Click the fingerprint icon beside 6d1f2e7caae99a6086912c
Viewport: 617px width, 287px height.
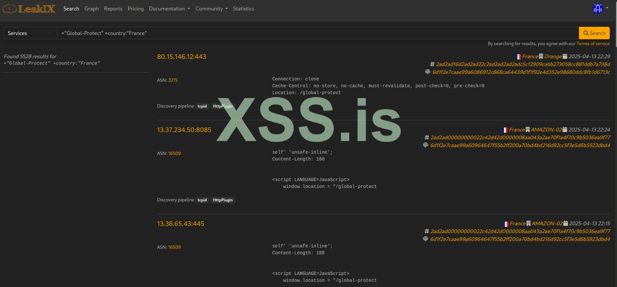pyautogui.click(x=428, y=72)
